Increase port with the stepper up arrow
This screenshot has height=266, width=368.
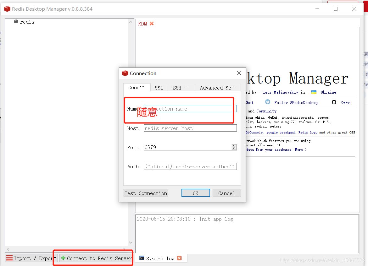(x=234, y=146)
